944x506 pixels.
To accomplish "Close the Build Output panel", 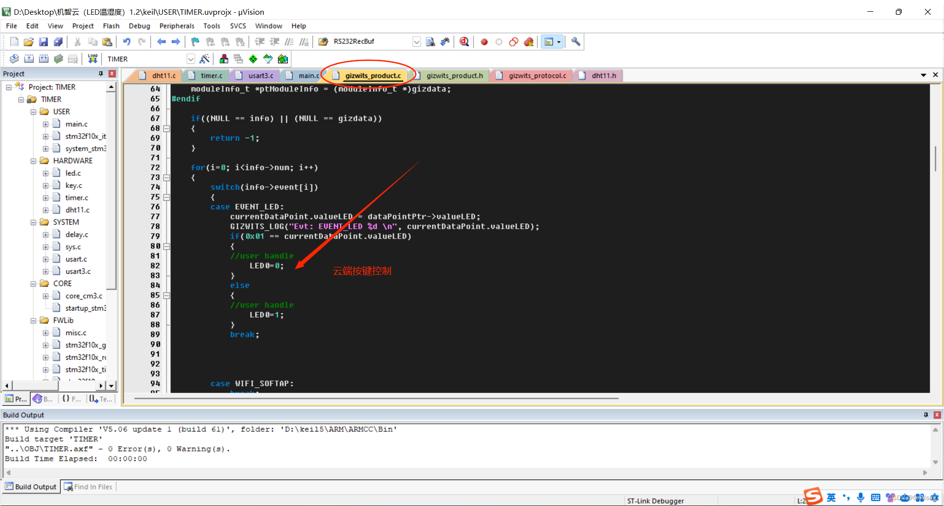I will [x=937, y=415].
